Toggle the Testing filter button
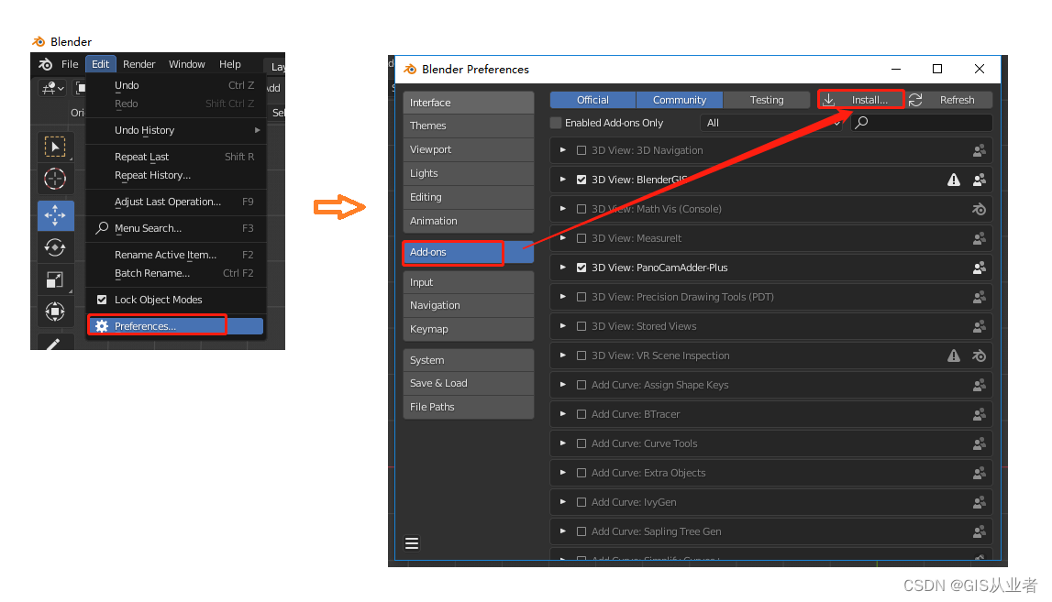The height and width of the screenshot is (602, 1052). (x=767, y=100)
